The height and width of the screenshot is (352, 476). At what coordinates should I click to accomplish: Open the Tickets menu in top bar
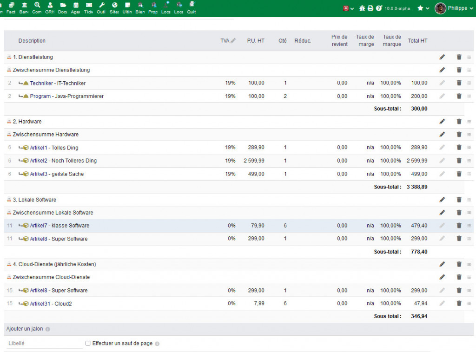88,8
